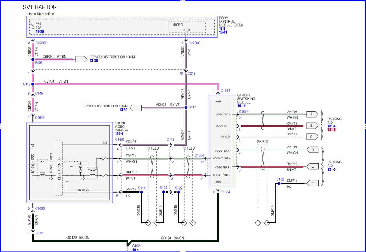Image resolution: width=366 pixels, height=252 pixels.
Task: Open 151-4 link under Front Video Camera
Action: coord(119,133)
